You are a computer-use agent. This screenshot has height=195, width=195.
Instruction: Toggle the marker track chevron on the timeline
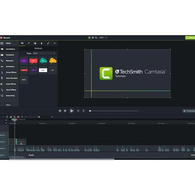coord(6,123)
